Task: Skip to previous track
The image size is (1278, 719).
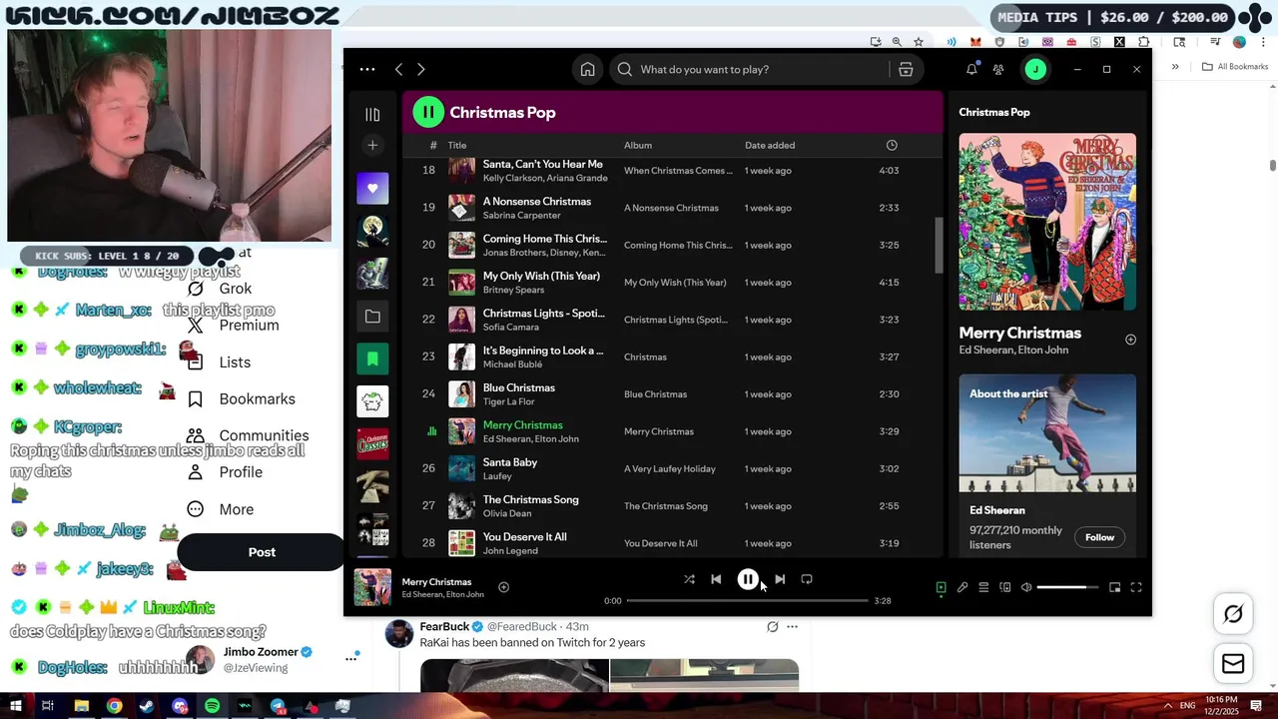Action: point(716,579)
